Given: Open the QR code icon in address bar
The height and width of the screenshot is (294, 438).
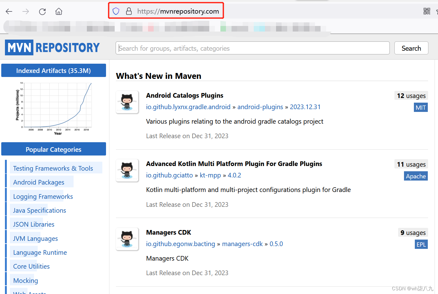Looking at the screenshot, I should [x=427, y=11].
